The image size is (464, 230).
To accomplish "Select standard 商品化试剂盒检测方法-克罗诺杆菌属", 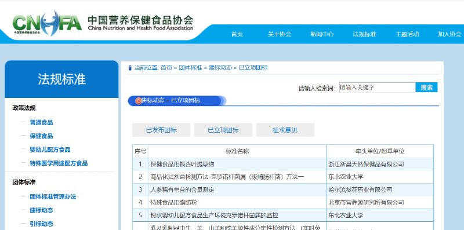I will [227, 177].
